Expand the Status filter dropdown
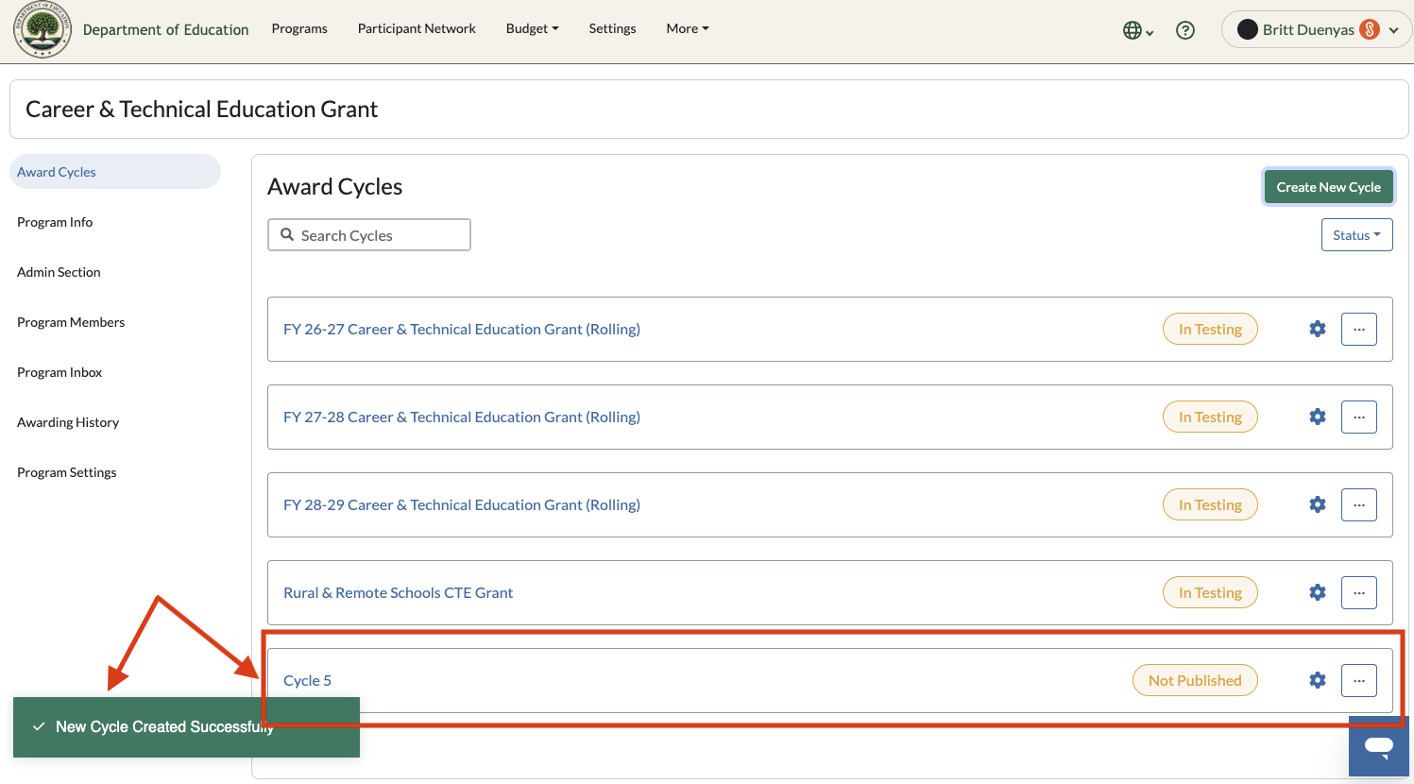This screenshot has height=784, width=1414. pyautogui.click(x=1356, y=235)
